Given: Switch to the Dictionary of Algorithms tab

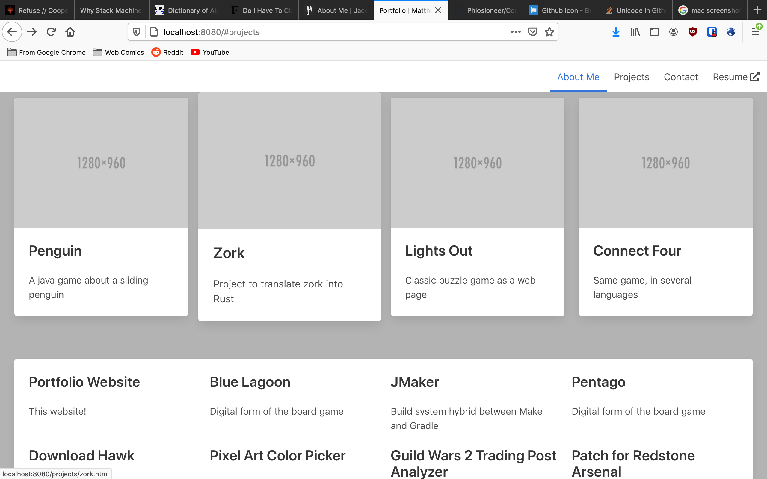Looking at the screenshot, I should (187, 10).
